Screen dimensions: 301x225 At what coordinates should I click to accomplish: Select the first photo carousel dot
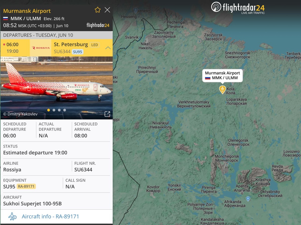click(x=48, y=110)
